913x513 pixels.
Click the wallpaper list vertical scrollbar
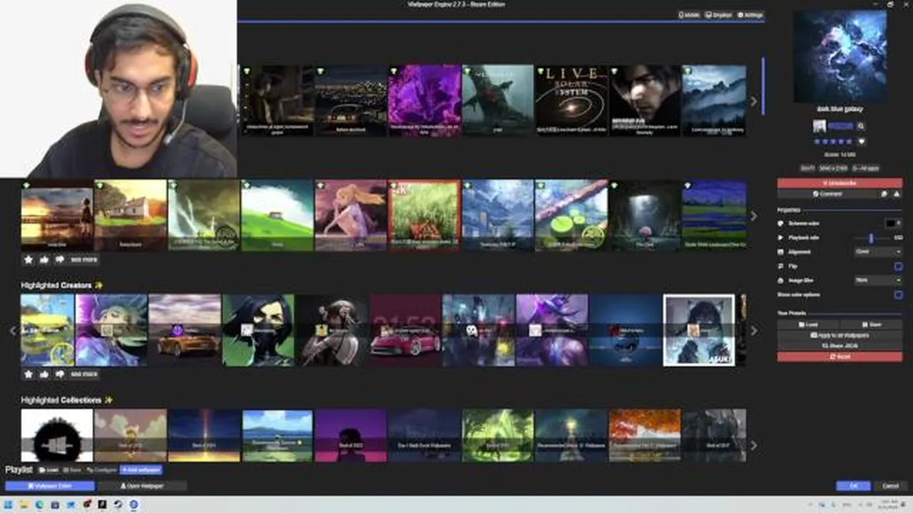coord(762,85)
